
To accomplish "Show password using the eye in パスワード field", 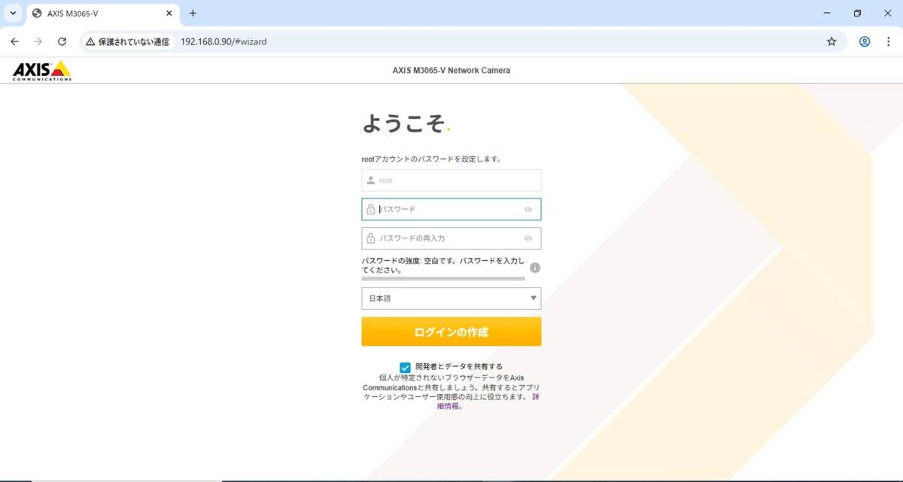I will coord(528,210).
